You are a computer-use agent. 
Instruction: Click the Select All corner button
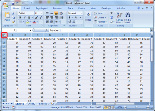[4, 35]
